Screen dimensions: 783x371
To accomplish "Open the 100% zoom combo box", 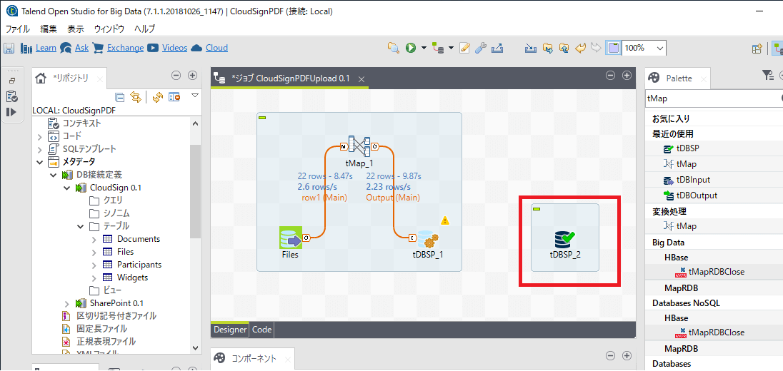I will pos(644,48).
